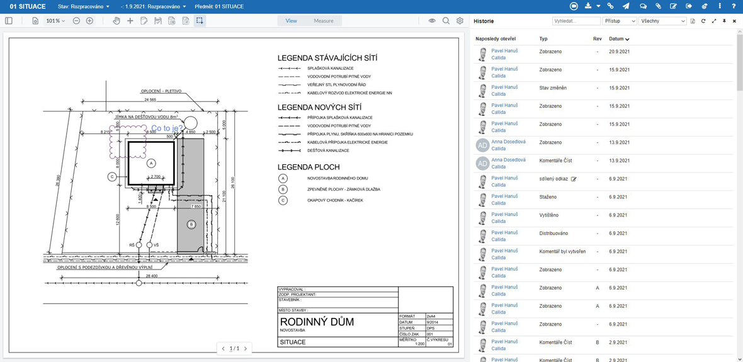Sort by Naposledy otevřel column header

tap(495, 39)
